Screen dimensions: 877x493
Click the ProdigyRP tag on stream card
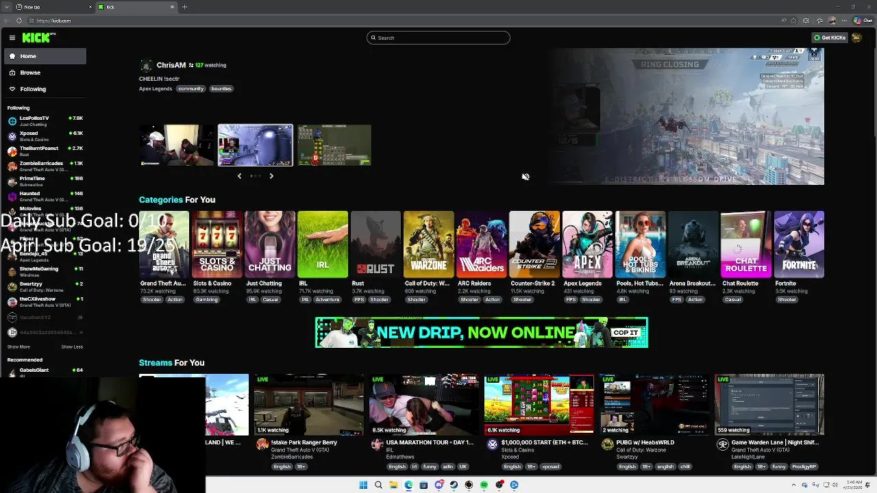(x=804, y=467)
